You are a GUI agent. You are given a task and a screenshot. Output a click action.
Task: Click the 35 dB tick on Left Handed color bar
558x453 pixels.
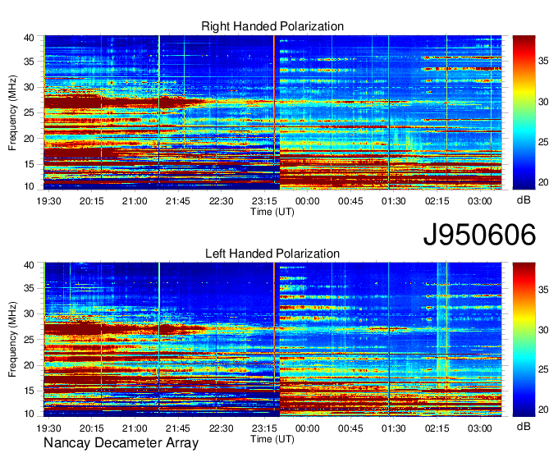click(x=543, y=290)
